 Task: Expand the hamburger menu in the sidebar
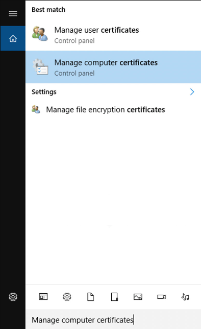[13, 14]
